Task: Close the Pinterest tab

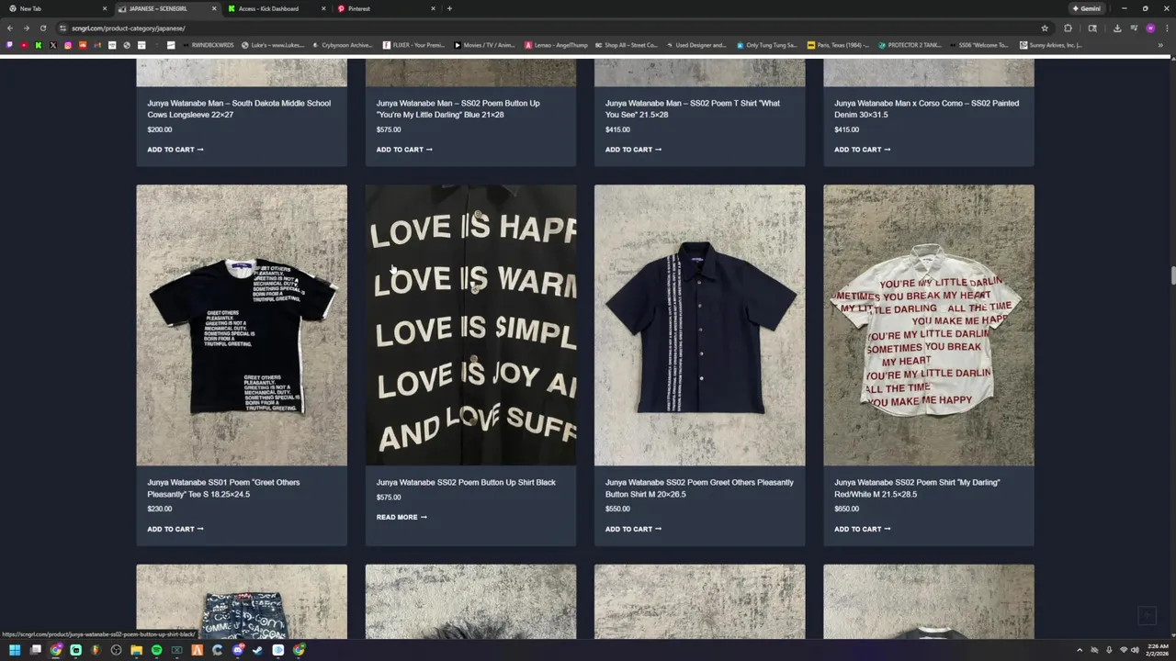Action: (433, 8)
